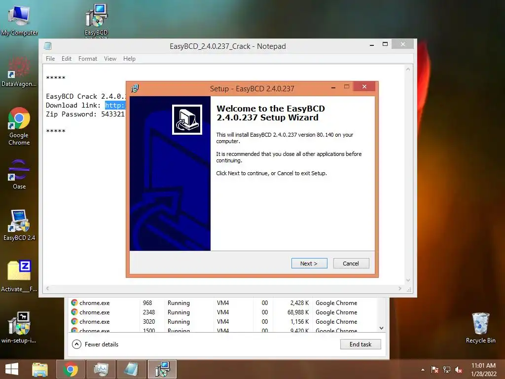Open Notepad File menu
505x379 pixels.
point(50,59)
